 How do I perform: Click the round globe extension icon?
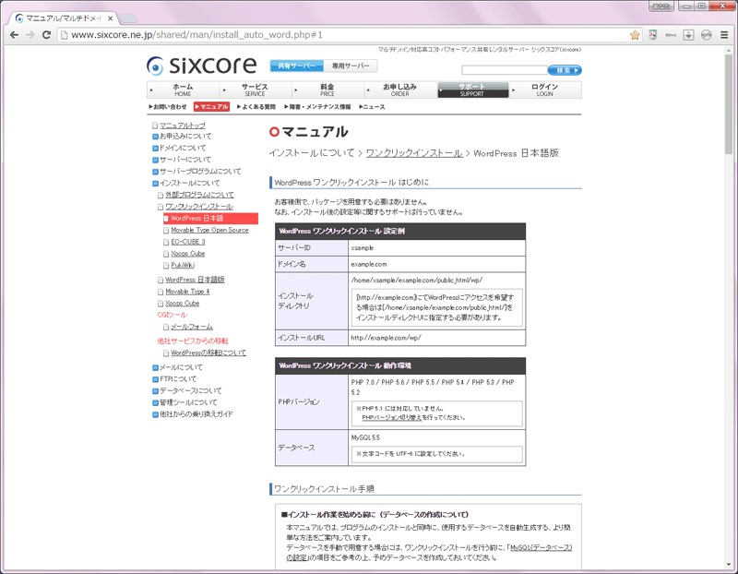707,35
